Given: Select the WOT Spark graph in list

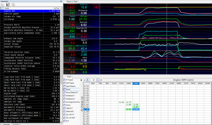Looking at the screenshot, I should click(70, 83).
